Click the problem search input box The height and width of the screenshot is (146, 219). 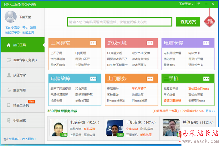coord(120,22)
